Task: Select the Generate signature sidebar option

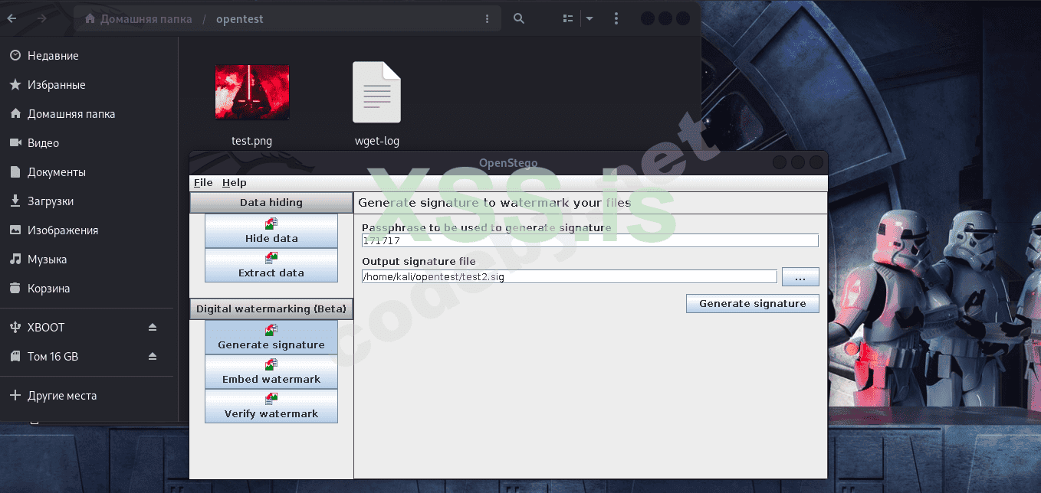Action: click(271, 337)
